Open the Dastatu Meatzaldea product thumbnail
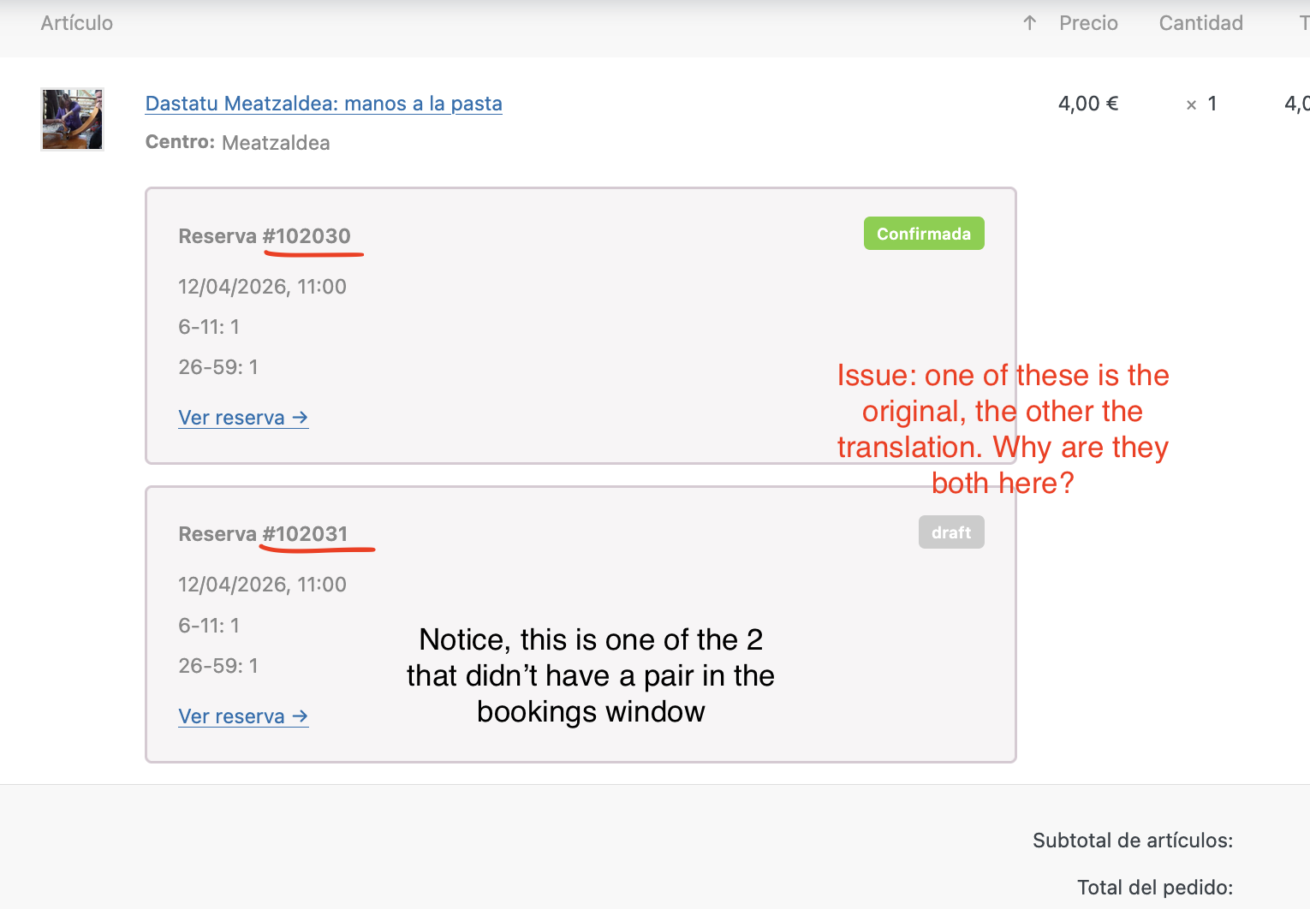Image resolution: width=1310 pixels, height=909 pixels. (73, 119)
